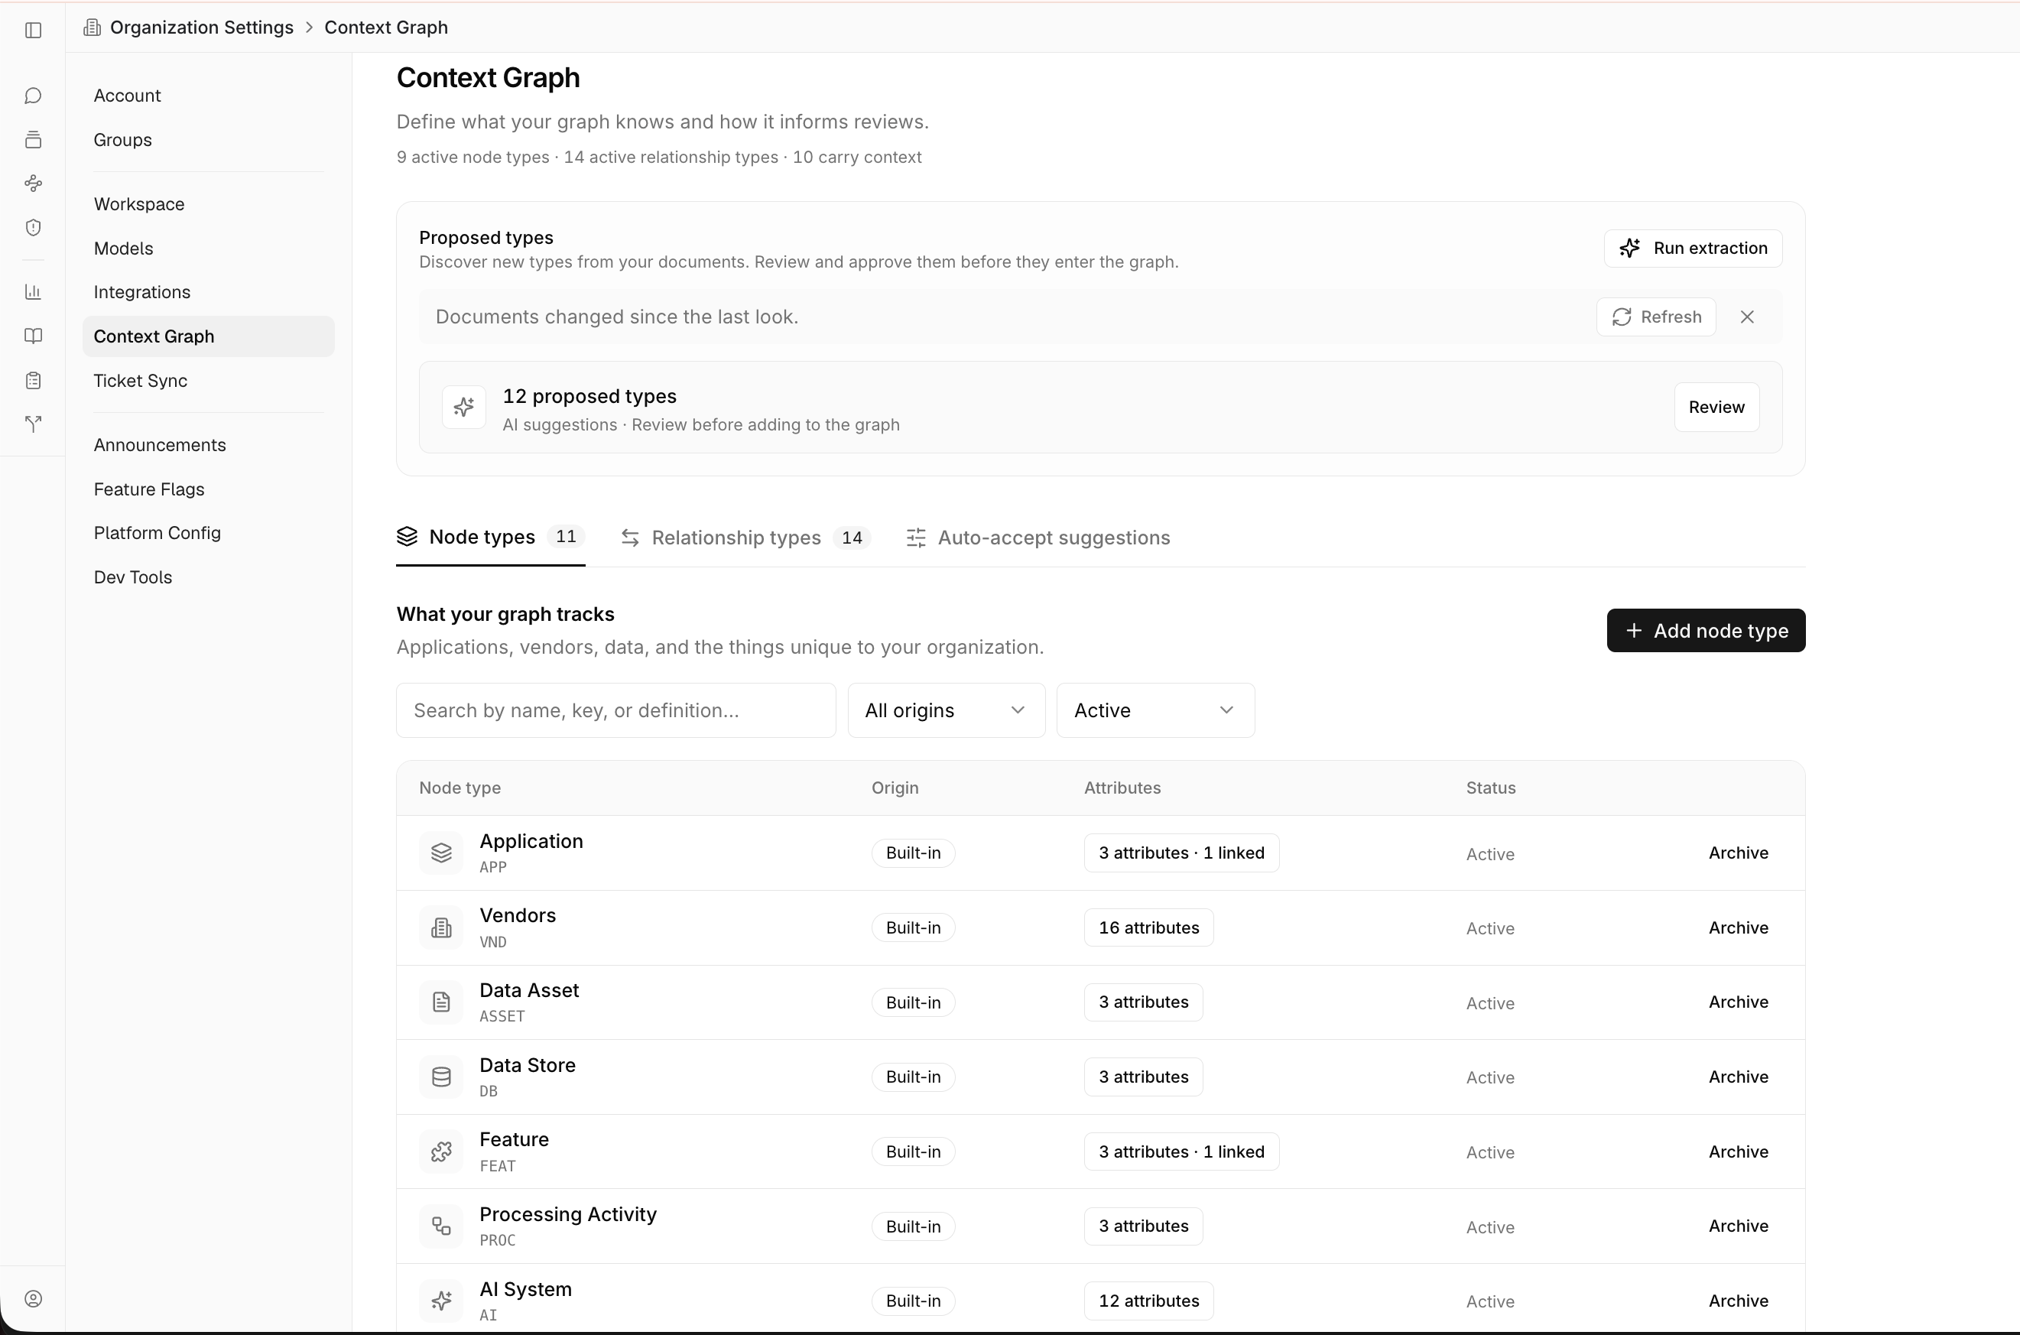The width and height of the screenshot is (2020, 1335).
Task: Click the Run extraction button
Action: (x=1692, y=248)
